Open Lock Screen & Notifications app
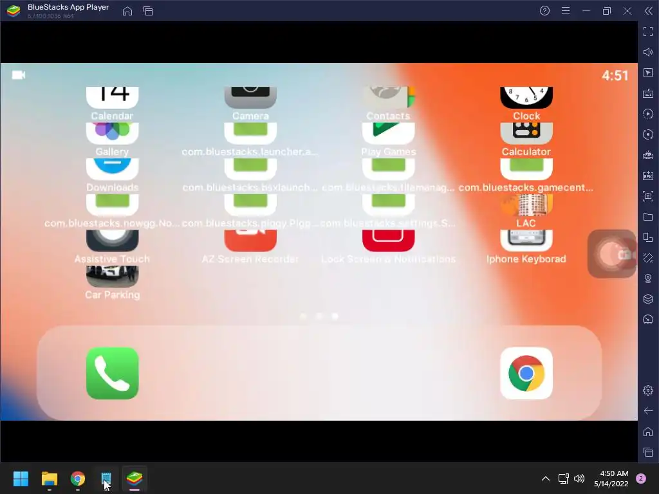This screenshot has width=659, height=494. coord(388,241)
